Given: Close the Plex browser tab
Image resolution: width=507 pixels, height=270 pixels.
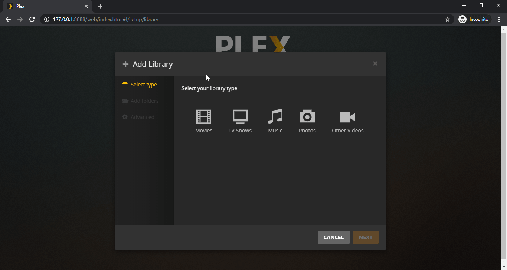Looking at the screenshot, I should [86, 6].
